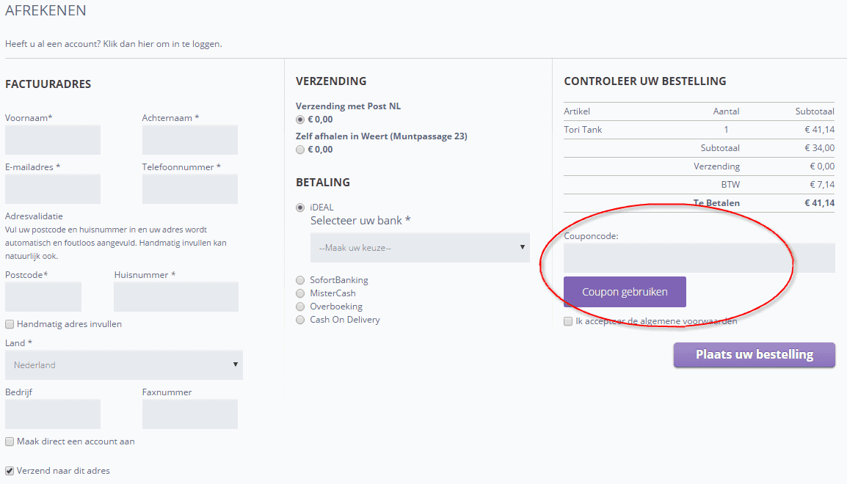Choose Overboeking payment option
Viewport: 847px width, 484px height.
point(299,307)
